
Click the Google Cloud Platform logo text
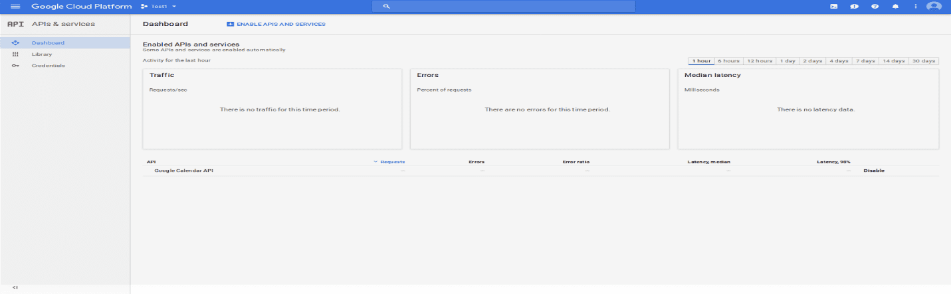pyautogui.click(x=81, y=6)
